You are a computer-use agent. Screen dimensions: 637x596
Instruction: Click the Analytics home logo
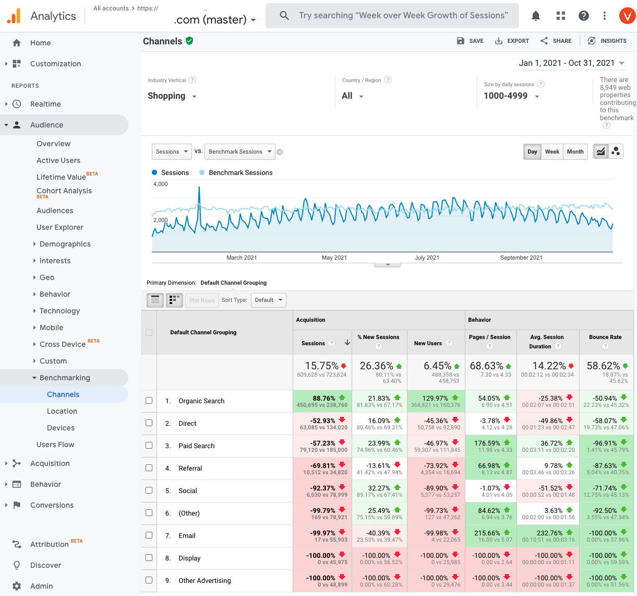click(x=14, y=16)
